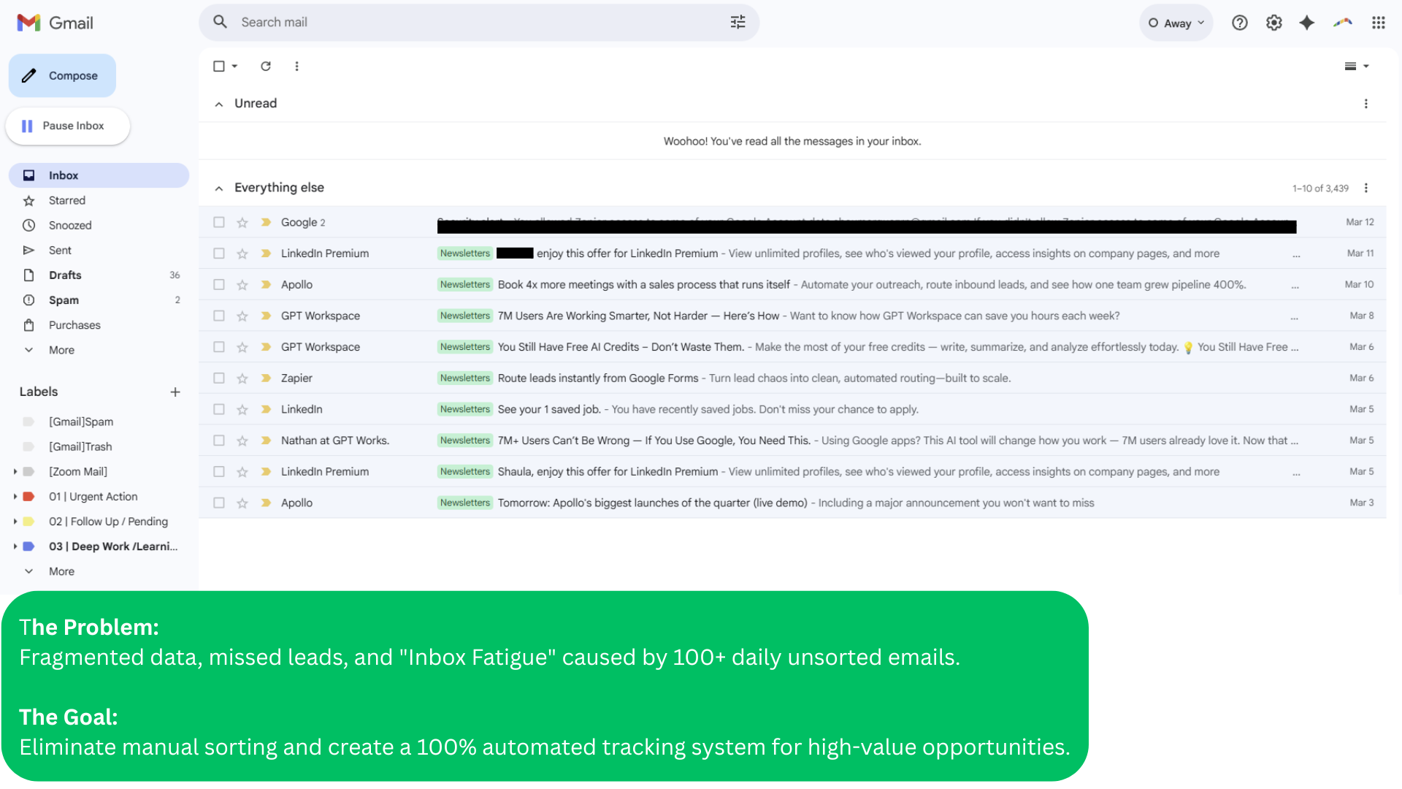
Task: Open the Away status dropdown
Action: tap(1176, 23)
